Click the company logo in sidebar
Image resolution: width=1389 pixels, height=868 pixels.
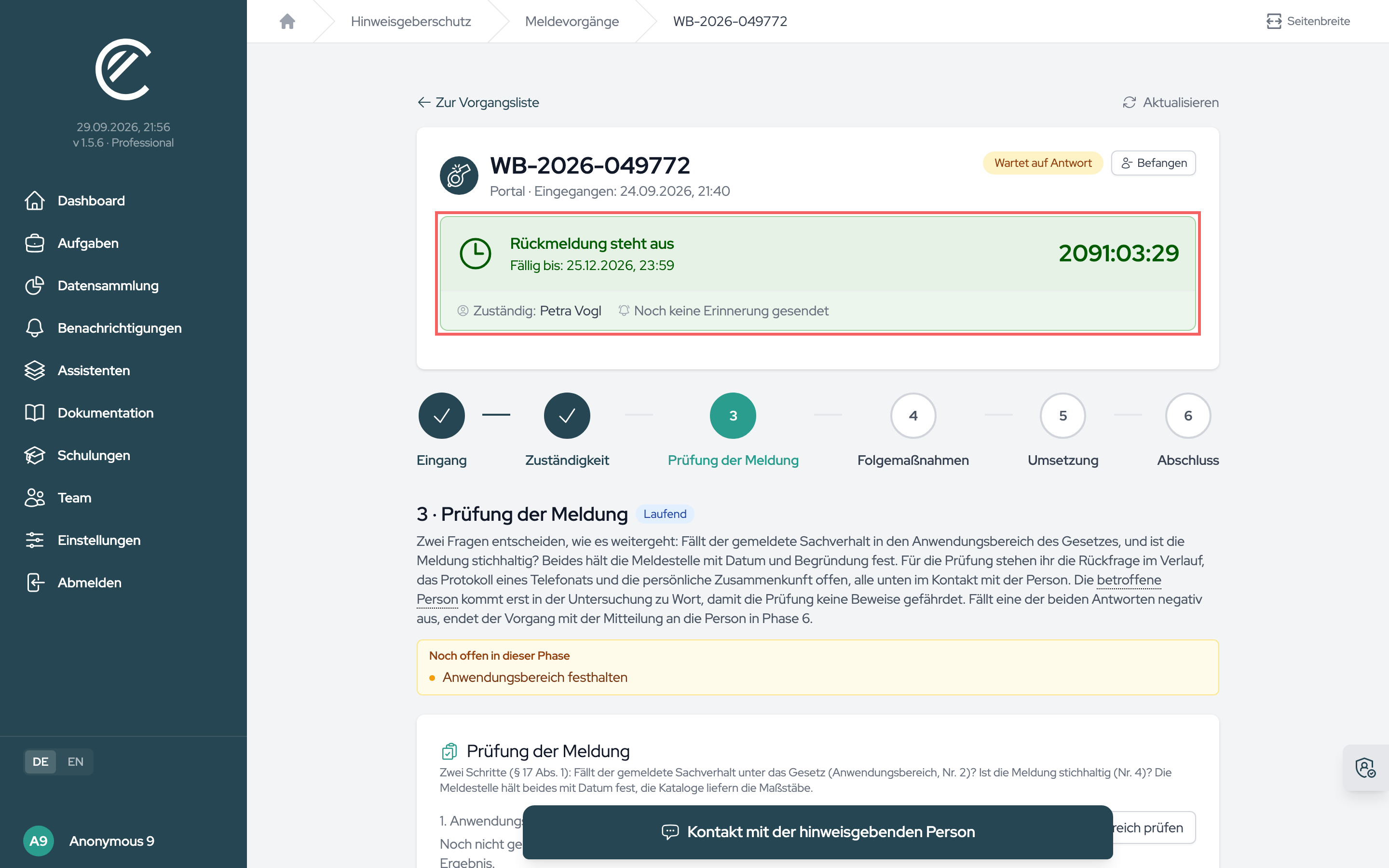pos(123,69)
